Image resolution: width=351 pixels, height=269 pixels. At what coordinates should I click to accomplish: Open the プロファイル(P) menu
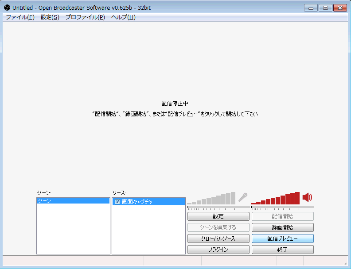tap(85, 17)
